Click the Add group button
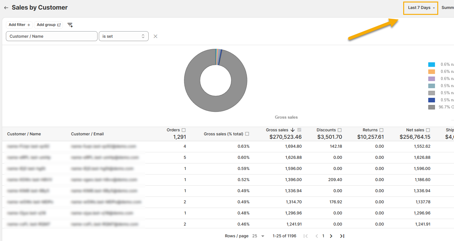The image size is (454, 241). [49, 25]
